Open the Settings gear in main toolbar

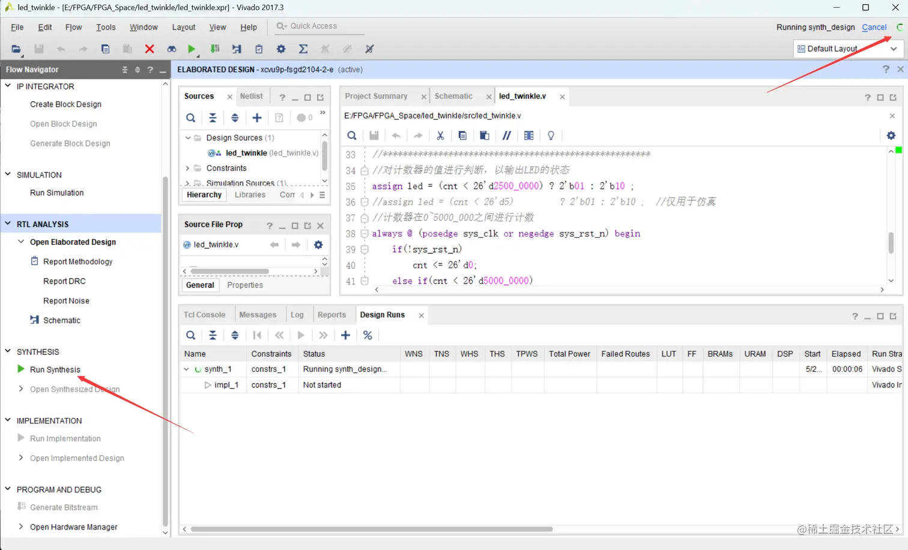tap(280, 49)
